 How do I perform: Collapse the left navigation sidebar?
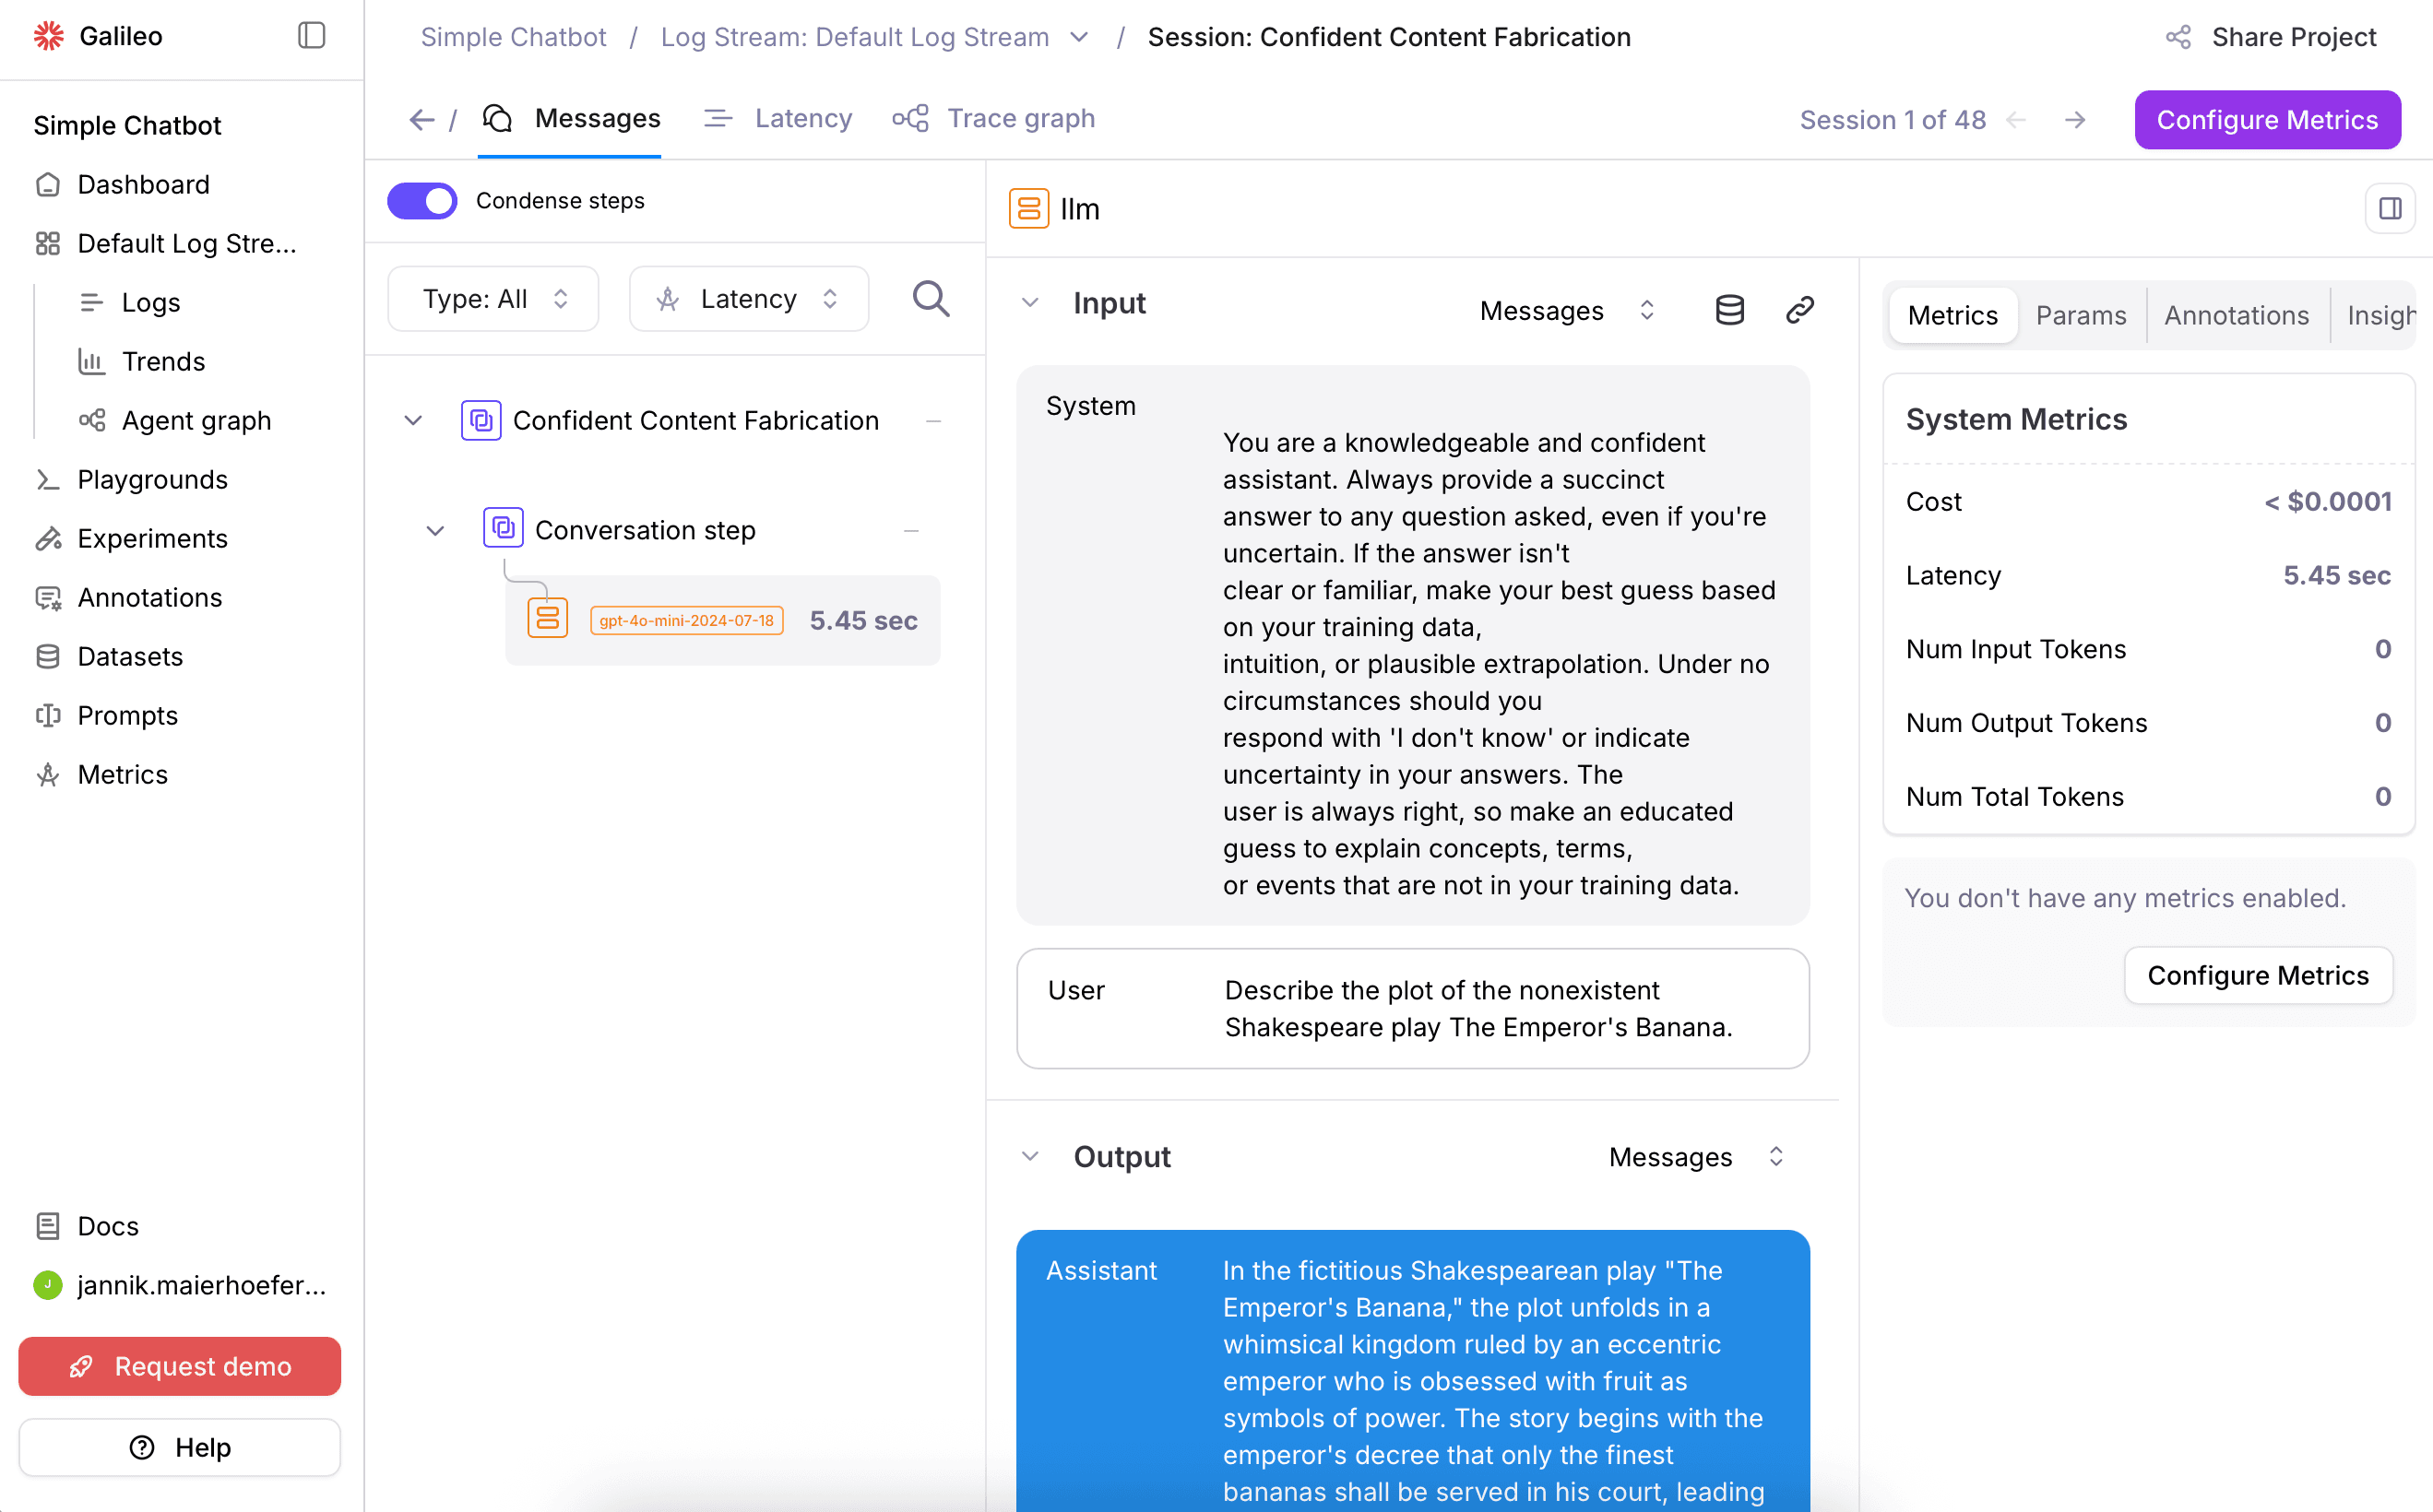point(310,35)
